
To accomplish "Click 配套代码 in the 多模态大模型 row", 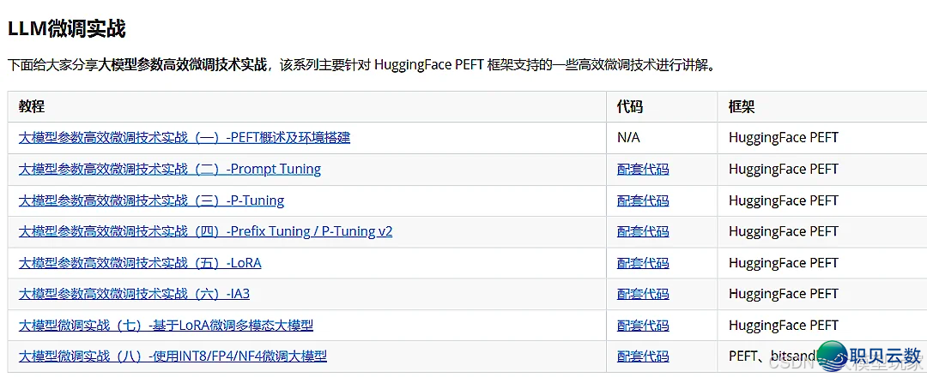I will coord(643,326).
